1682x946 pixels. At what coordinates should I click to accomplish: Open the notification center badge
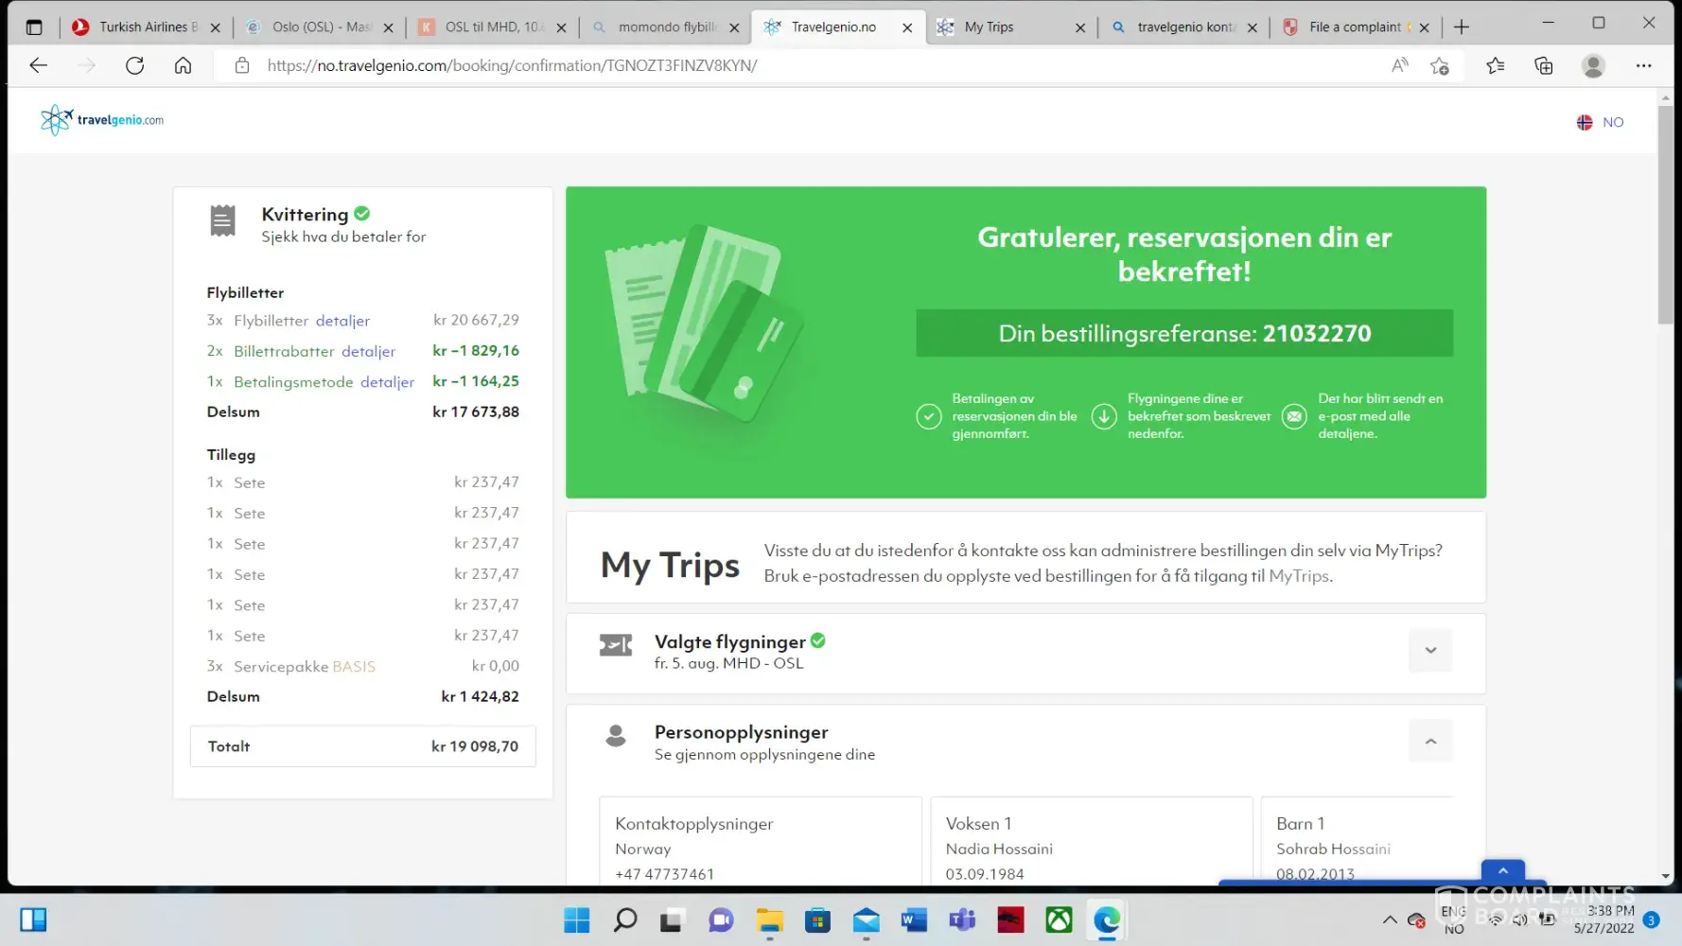pyautogui.click(x=1651, y=920)
